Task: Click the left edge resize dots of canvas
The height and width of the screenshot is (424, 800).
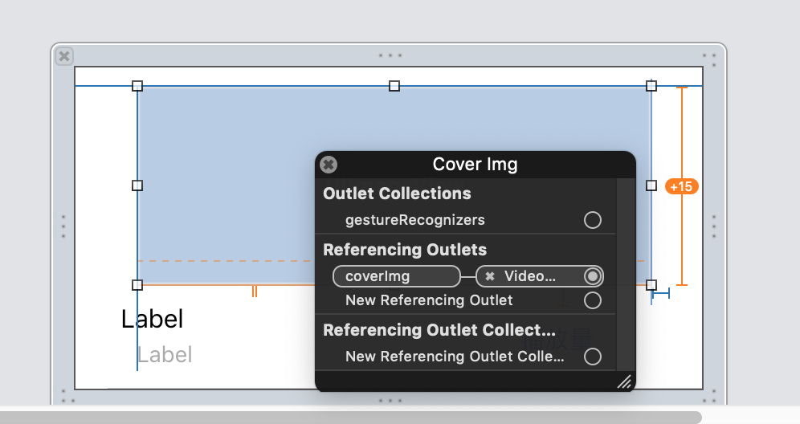Action: point(63,226)
